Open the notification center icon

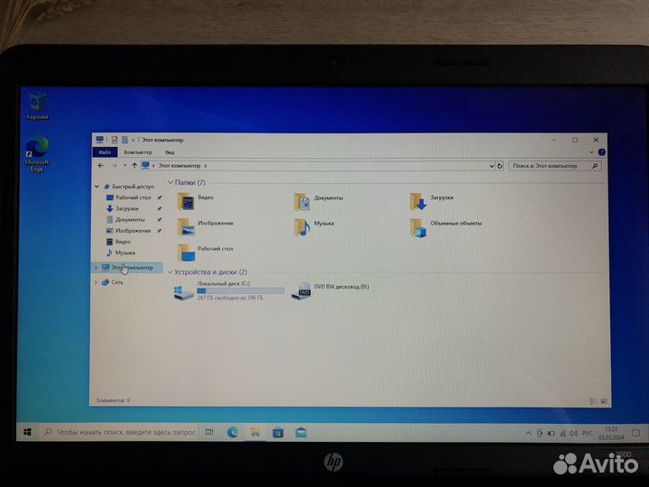[635, 433]
